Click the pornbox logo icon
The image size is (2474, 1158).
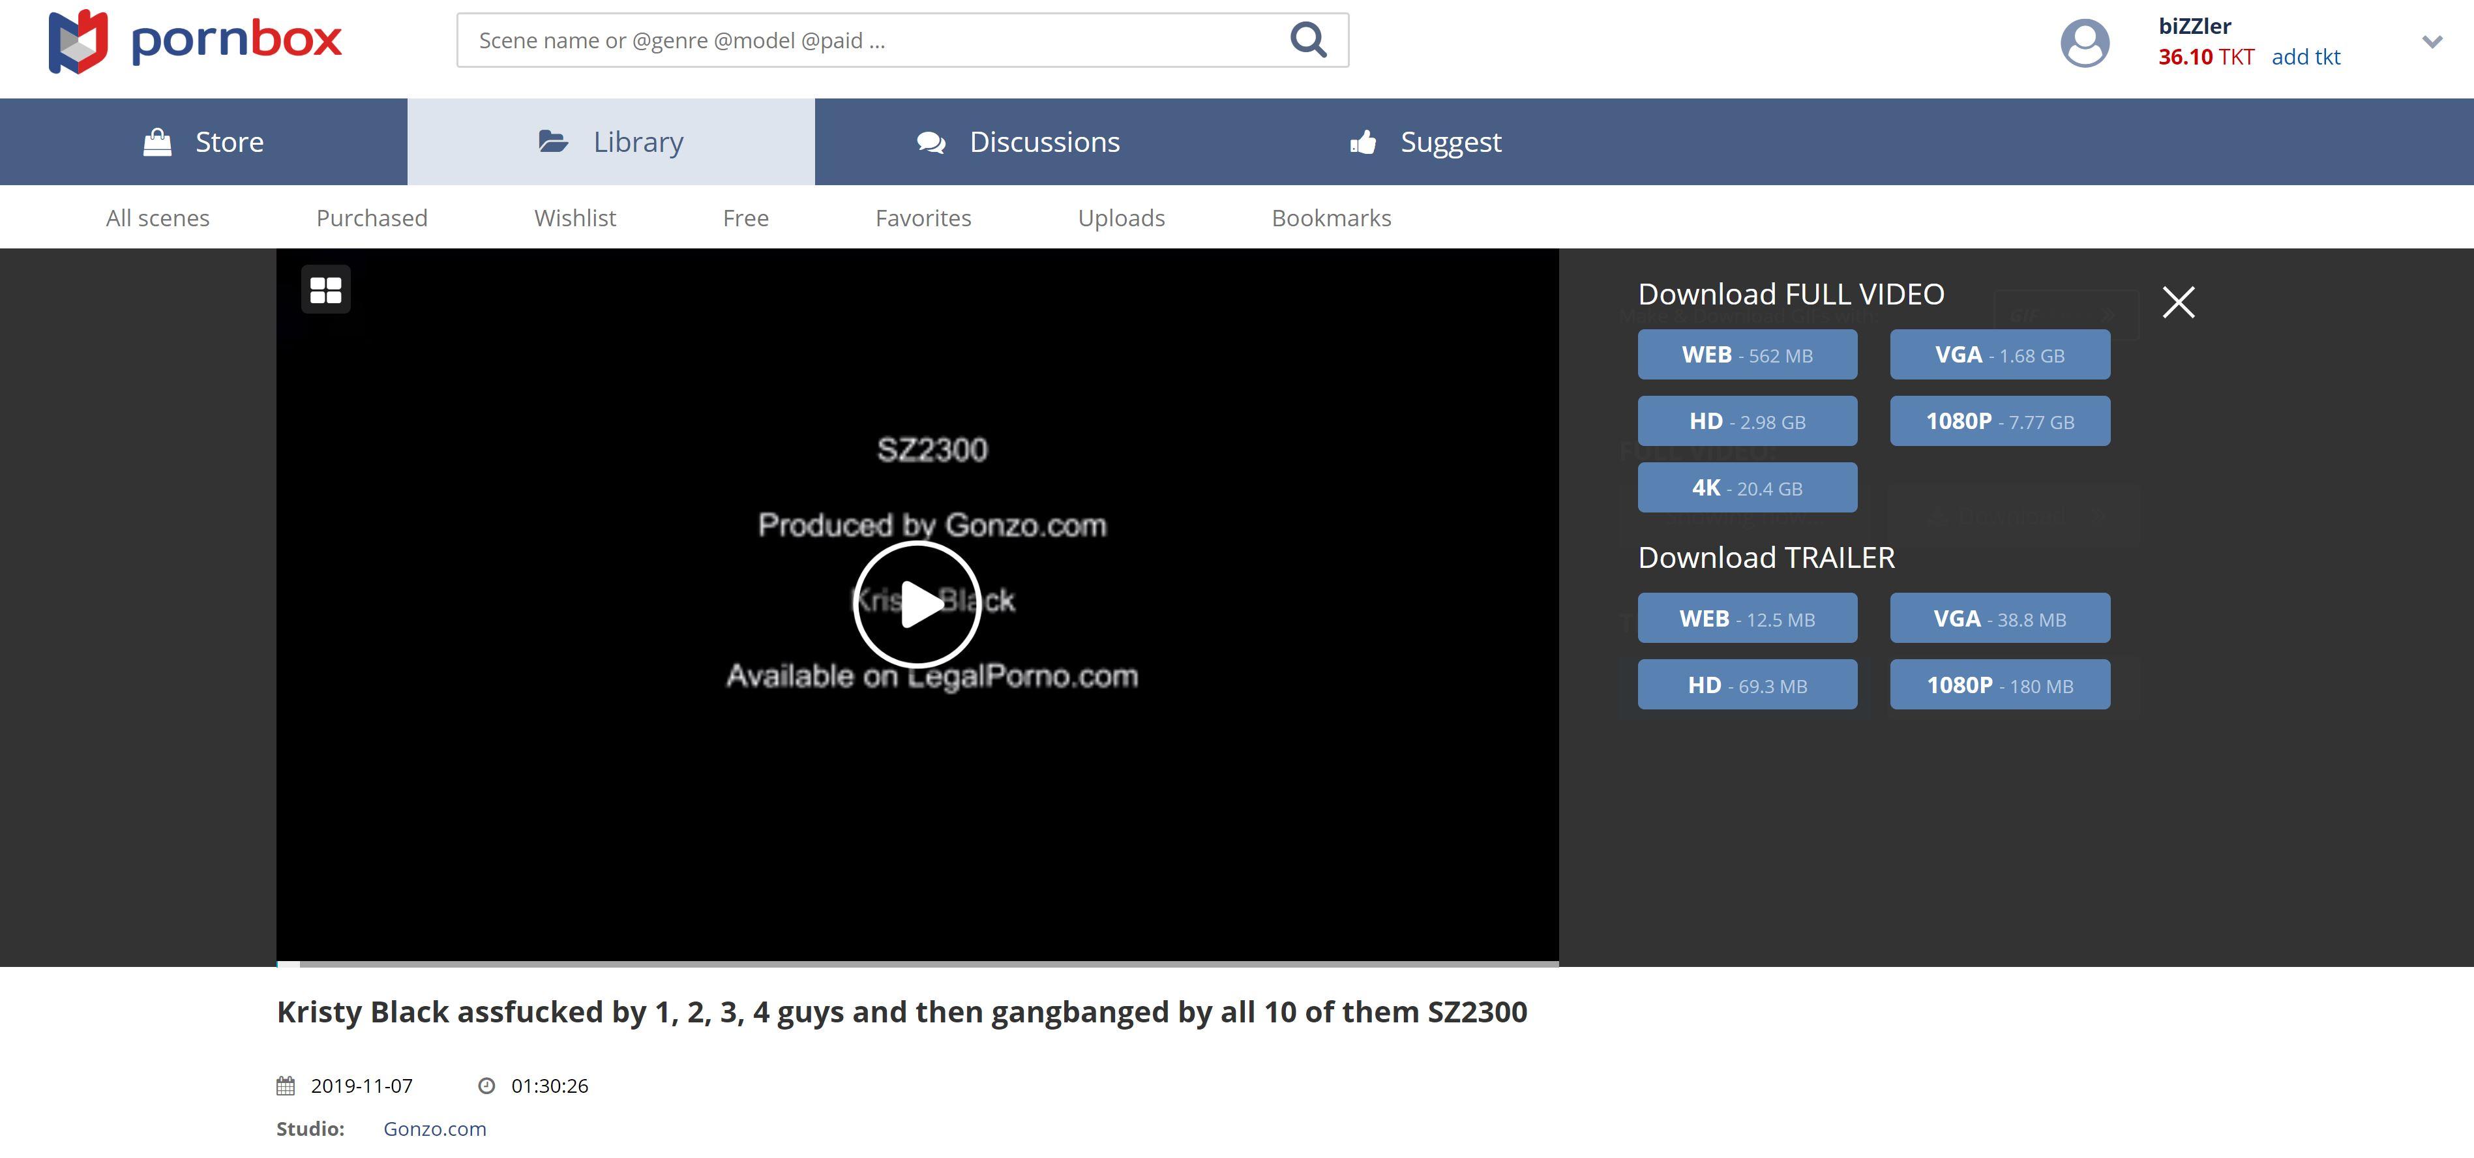[x=78, y=41]
